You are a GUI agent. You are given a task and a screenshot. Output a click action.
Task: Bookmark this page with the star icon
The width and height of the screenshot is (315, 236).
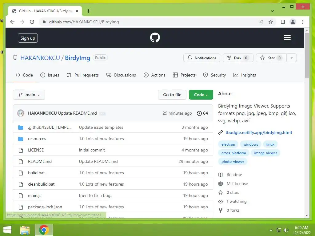point(271,22)
